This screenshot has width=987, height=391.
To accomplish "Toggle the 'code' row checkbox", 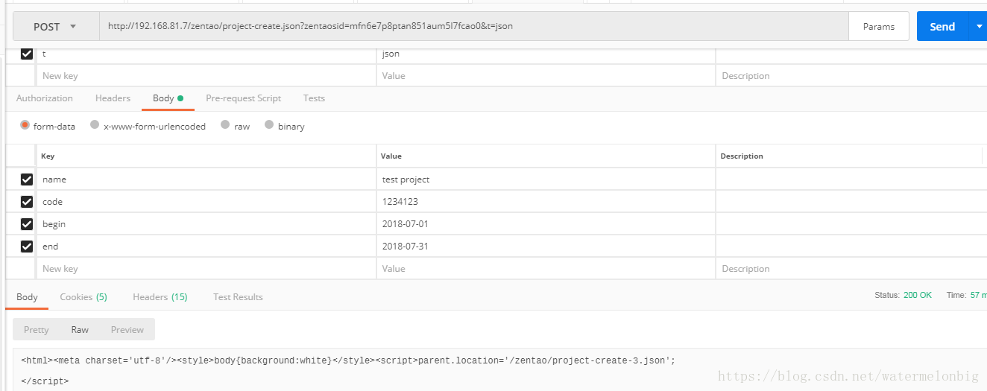I will click(x=27, y=202).
